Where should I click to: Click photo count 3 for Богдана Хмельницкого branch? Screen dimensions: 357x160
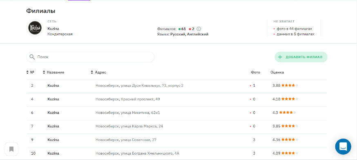click(254, 153)
